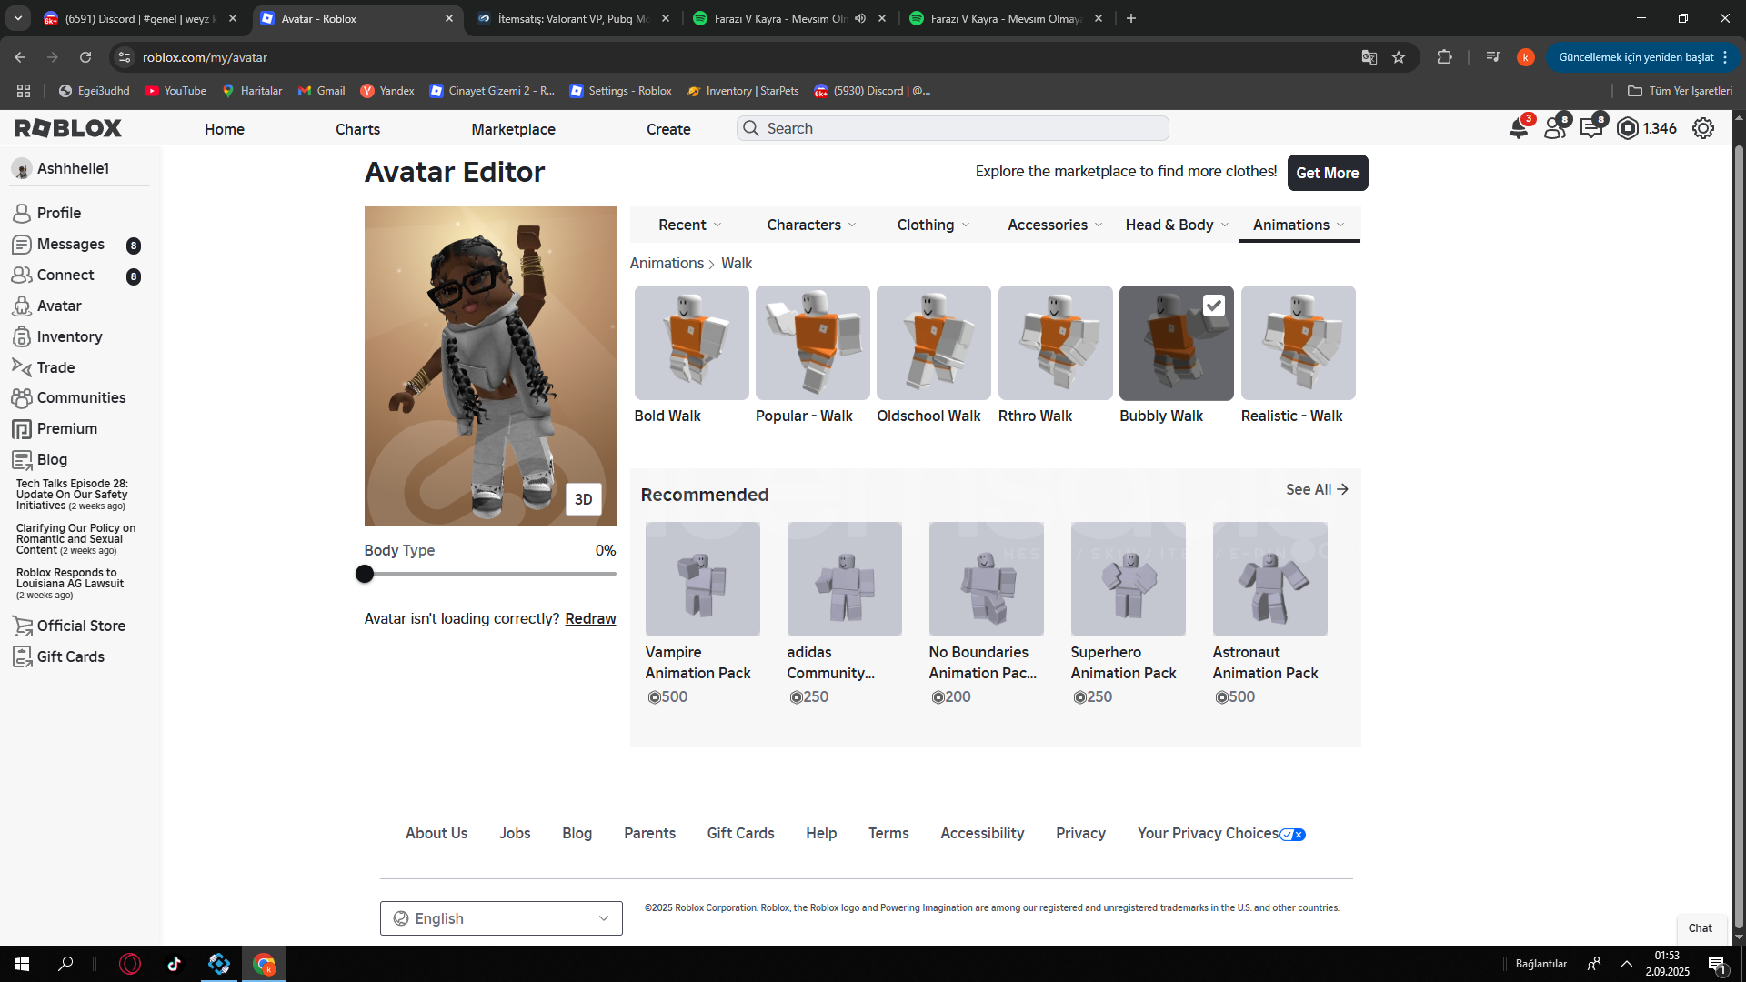Click the search magnifier icon
This screenshot has height=982, width=1746.
point(751,128)
